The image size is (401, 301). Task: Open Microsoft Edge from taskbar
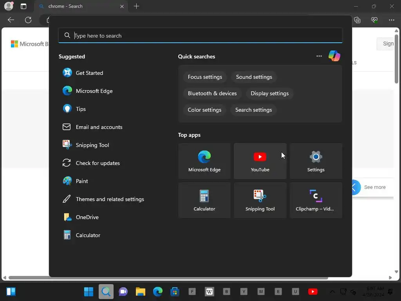coord(157,292)
